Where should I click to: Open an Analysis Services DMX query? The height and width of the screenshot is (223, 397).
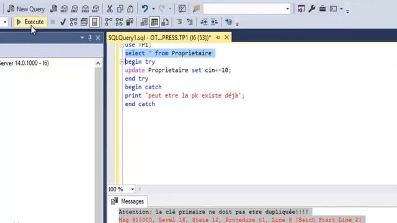(74, 9)
